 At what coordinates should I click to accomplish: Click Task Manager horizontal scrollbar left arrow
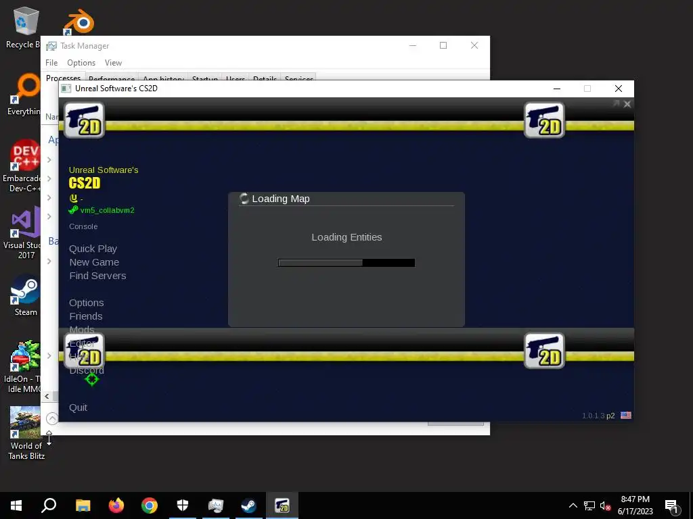coord(47,396)
